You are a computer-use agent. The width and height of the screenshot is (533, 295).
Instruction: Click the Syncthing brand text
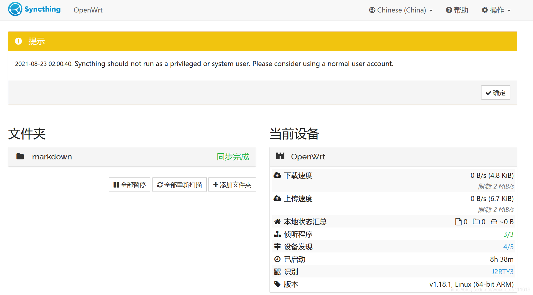click(42, 9)
